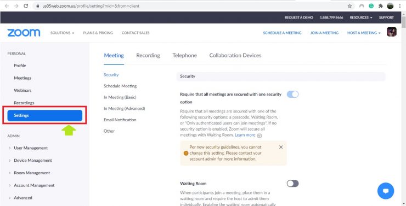This screenshot has height=206, width=406.
Task: Open the Solutions dropdown
Action: [62, 33]
